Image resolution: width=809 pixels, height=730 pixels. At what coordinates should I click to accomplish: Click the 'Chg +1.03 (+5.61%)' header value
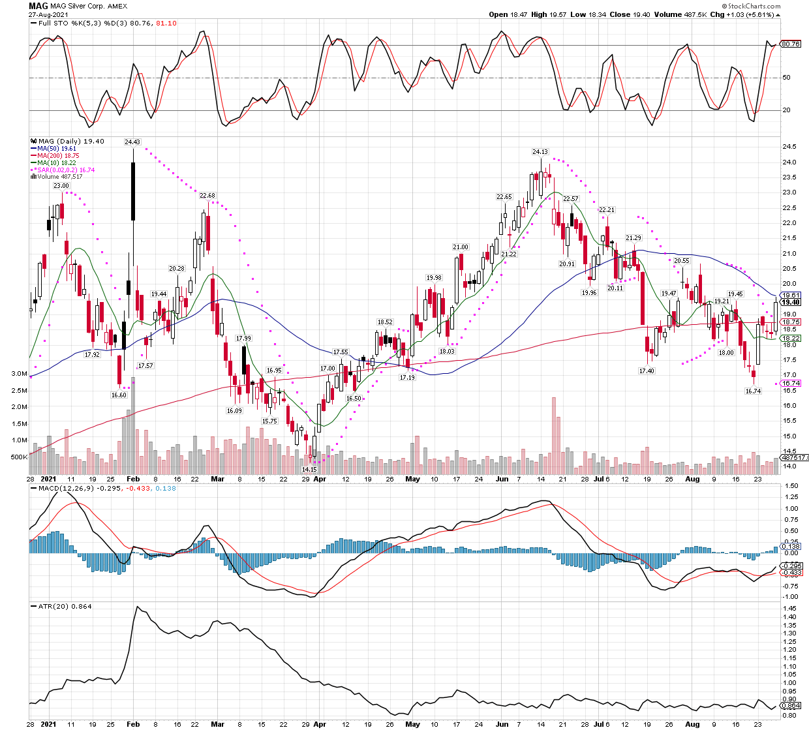click(742, 14)
